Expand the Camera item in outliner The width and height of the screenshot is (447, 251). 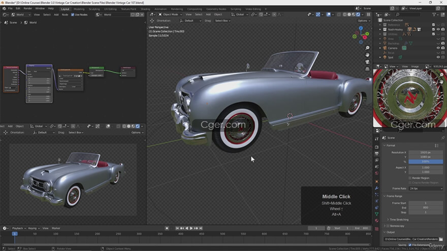pos(380,48)
